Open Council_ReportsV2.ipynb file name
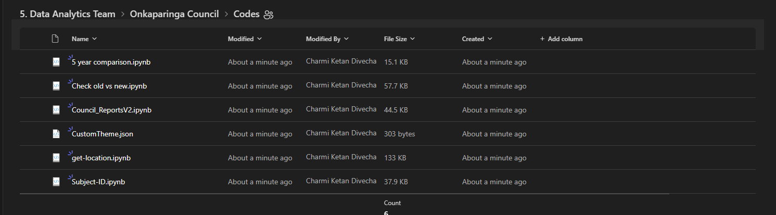The height and width of the screenshot is (215, 776). 111,110
